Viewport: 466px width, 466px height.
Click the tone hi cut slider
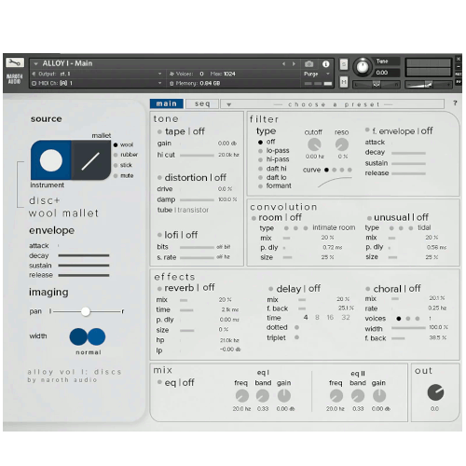tap(197, 155)
